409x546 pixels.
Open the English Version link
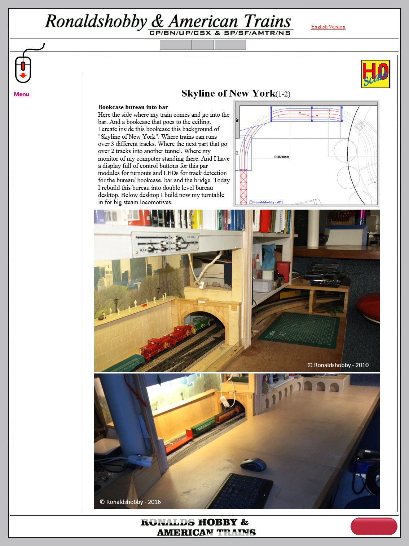328,27
